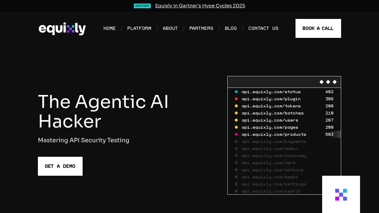
Task: Click dimmed api.equixly.com/search row
Action: (271, 191)
